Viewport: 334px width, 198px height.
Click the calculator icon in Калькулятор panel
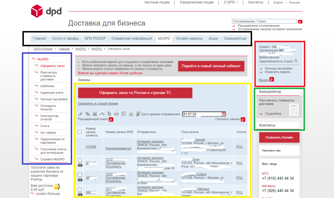coord(294,110)
